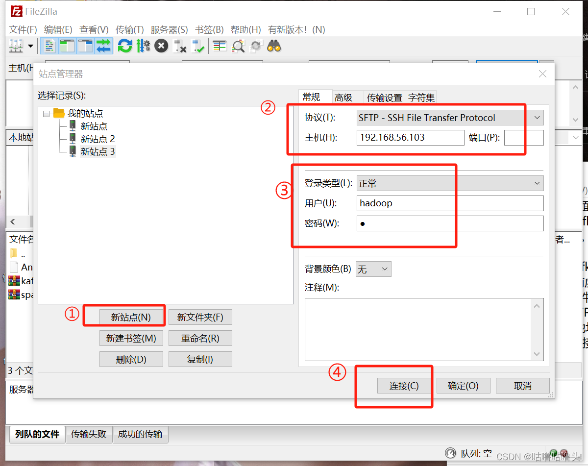Viewport: 588px width, 466px height.
Task: Click the 复制(I) button
Action: coord(200,359)
